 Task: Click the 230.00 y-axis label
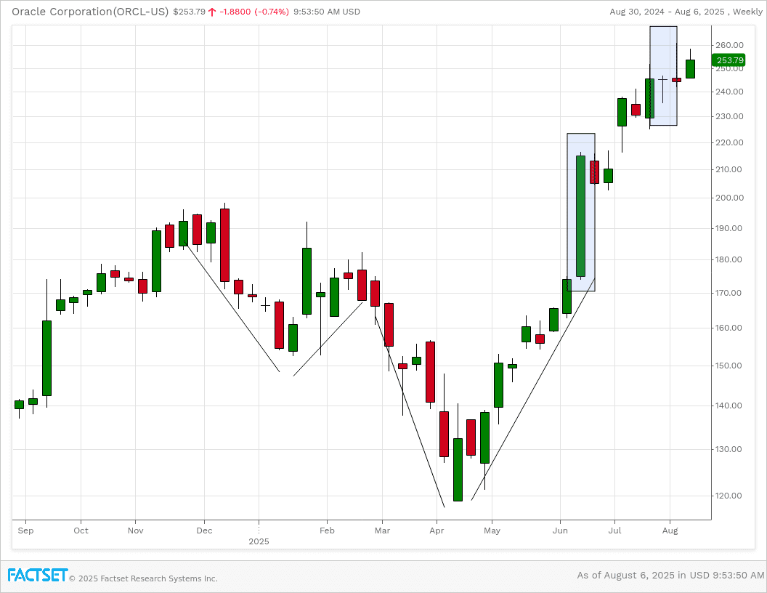[729, 116]
